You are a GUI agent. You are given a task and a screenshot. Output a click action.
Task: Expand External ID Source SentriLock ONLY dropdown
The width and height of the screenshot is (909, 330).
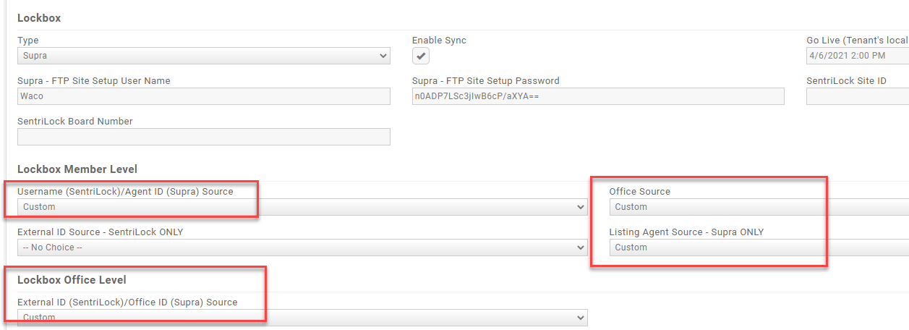click(302, 247)
